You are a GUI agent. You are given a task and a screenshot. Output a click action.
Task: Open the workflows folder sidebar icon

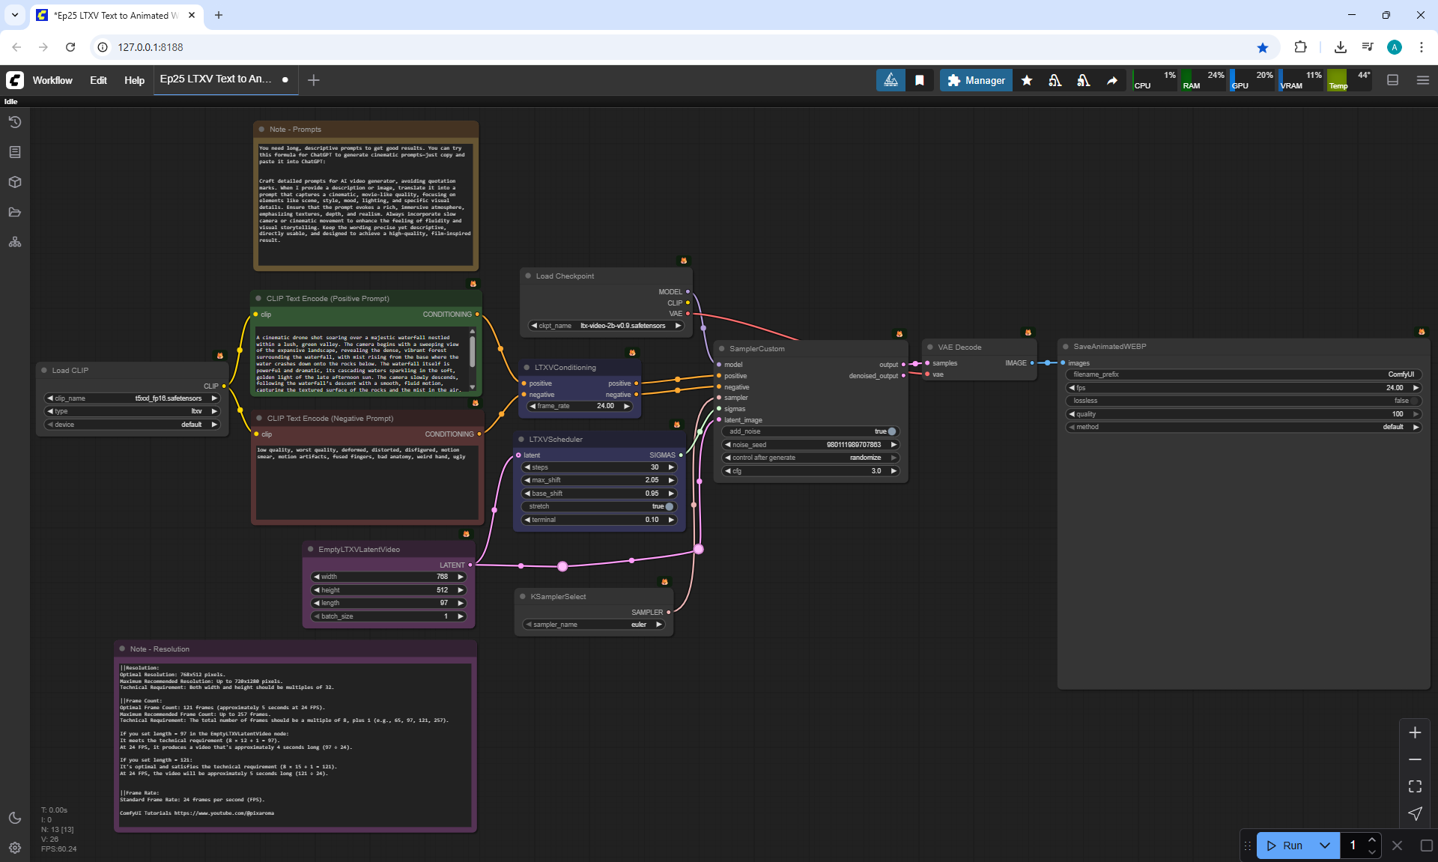coord(15,212)
